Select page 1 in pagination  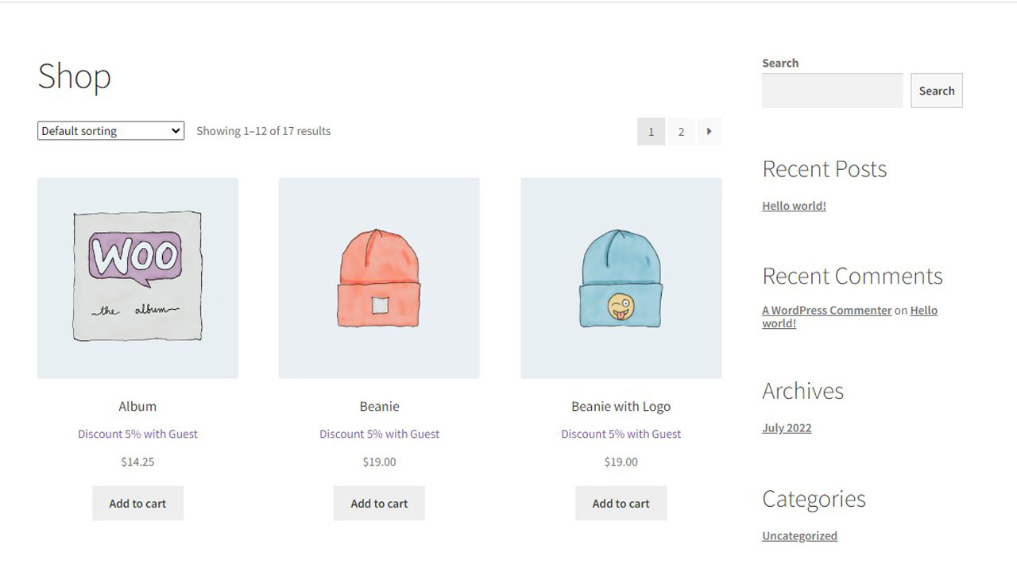(x=651, y=132)
